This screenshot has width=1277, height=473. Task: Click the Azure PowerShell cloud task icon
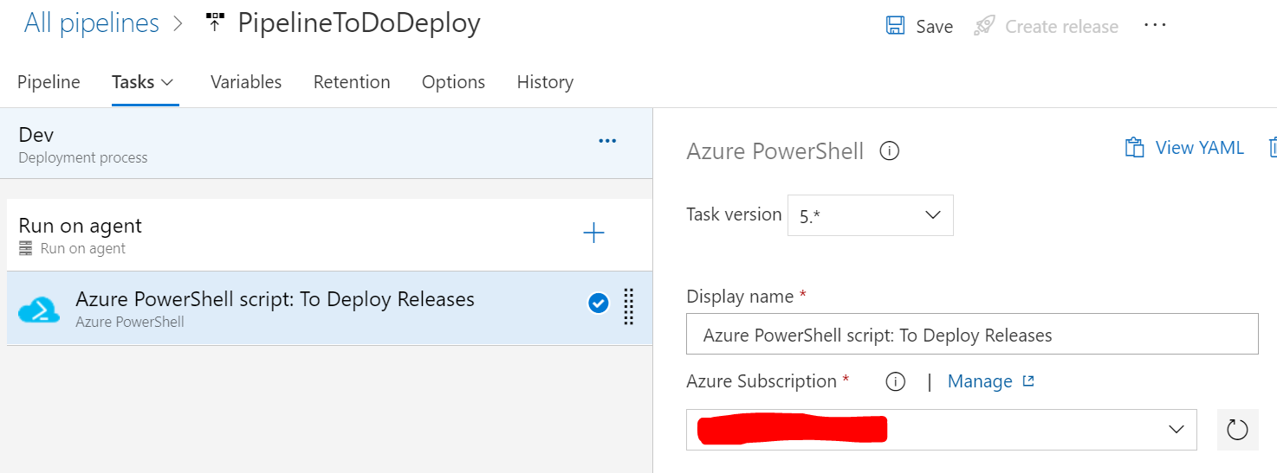pyautogui.click(x=39, y=309)
